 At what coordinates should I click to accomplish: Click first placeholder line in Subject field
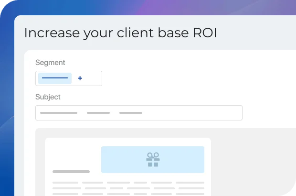tap(58, 113)
